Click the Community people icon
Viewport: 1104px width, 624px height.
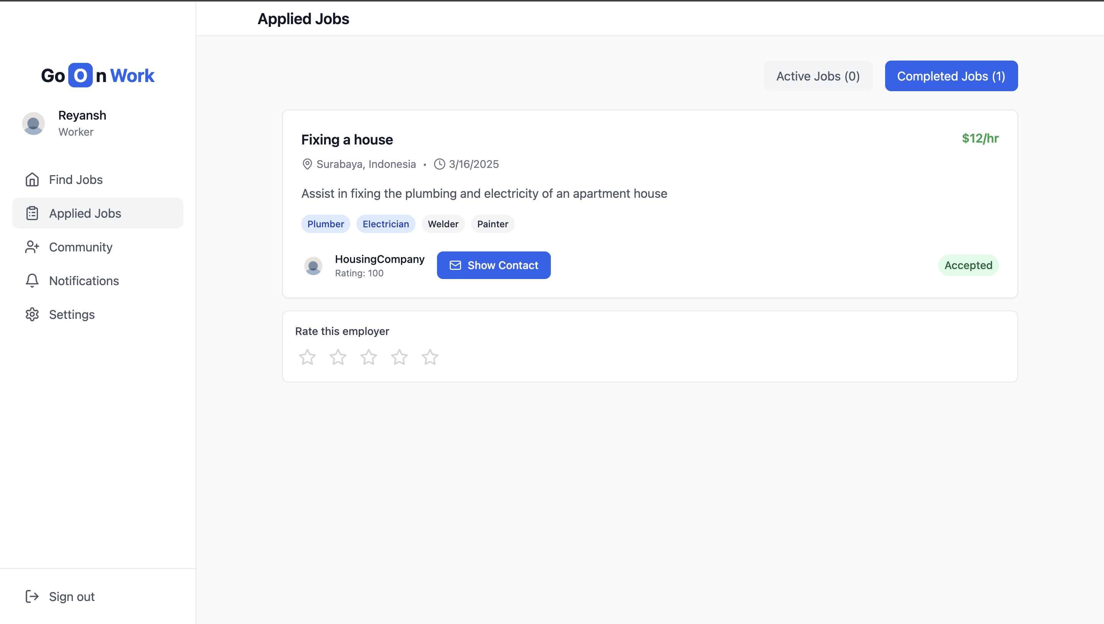[32, 247]
